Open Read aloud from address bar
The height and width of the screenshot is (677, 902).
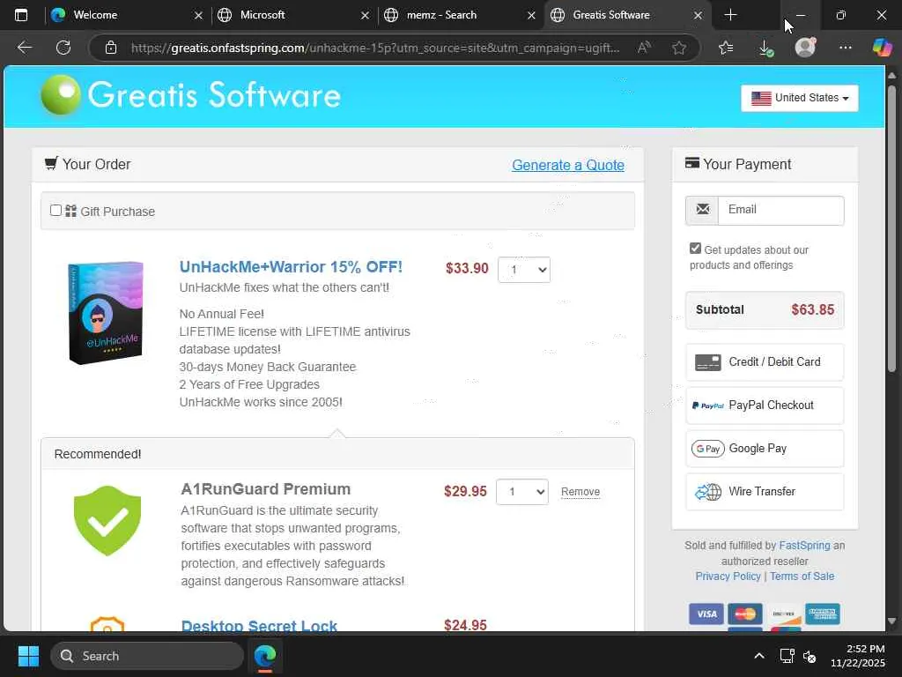644,48
